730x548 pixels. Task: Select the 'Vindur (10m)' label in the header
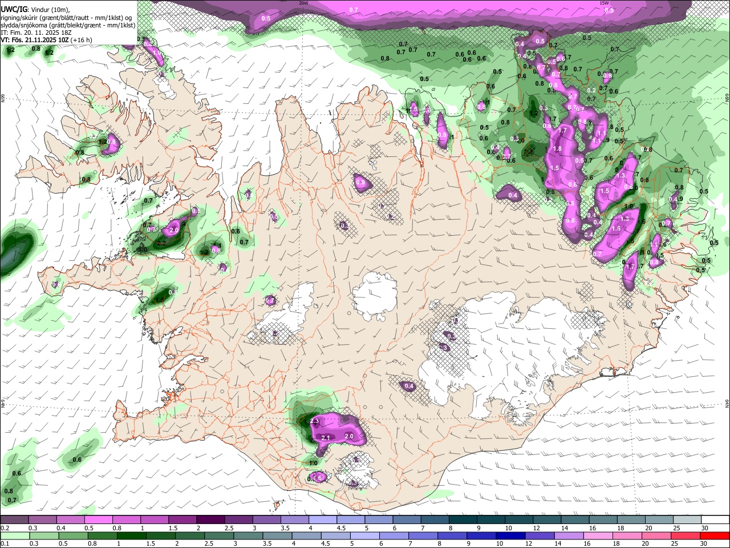coord(50,10)
